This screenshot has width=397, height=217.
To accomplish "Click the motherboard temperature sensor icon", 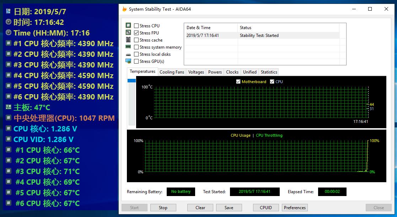I will 9,107.
